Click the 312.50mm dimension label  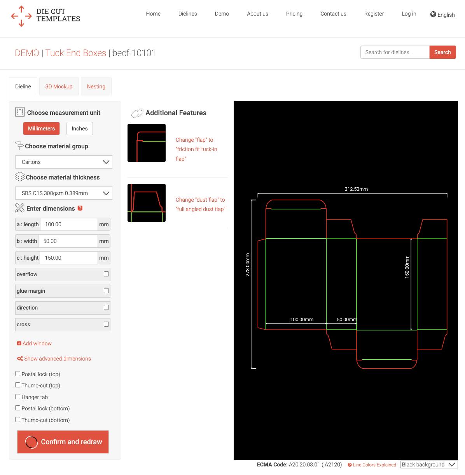[356, 189]
